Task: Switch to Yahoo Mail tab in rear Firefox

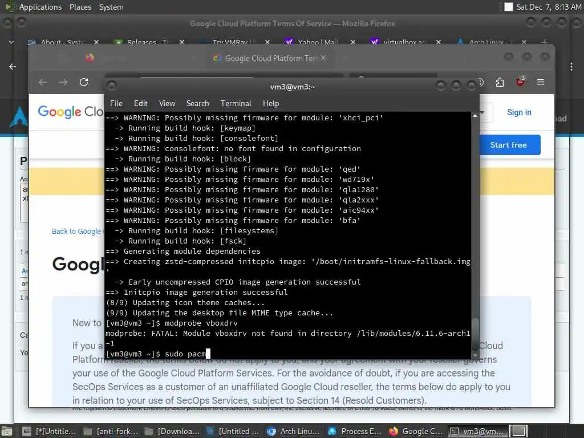Action: pos(318,42)
